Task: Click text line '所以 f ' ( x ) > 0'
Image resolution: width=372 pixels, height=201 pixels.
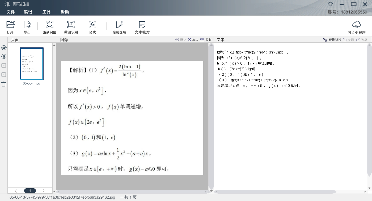Action: [246, 63]
